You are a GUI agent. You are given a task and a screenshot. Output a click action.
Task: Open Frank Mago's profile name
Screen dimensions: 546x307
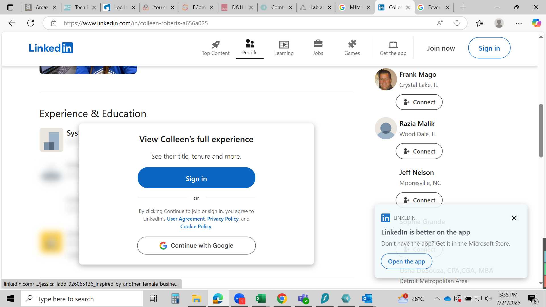click(x=418, y=74)
